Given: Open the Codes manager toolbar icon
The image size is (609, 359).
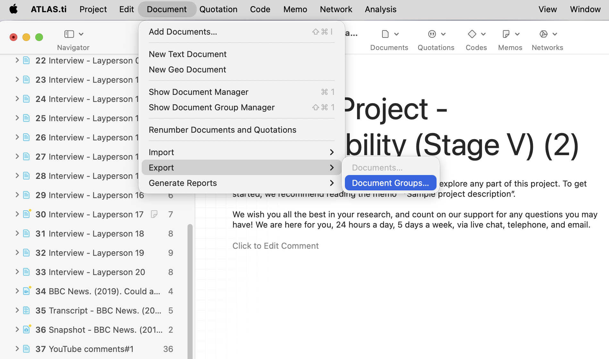Looking at the screenshot, I should click(472, 34).
